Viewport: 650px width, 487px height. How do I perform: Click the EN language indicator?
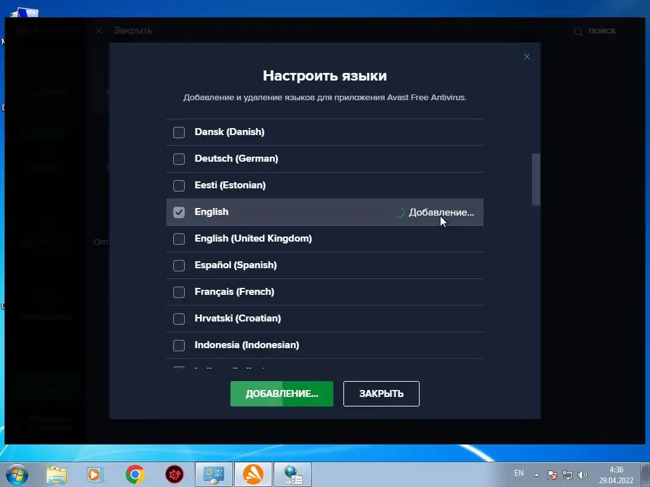(519, 473)
